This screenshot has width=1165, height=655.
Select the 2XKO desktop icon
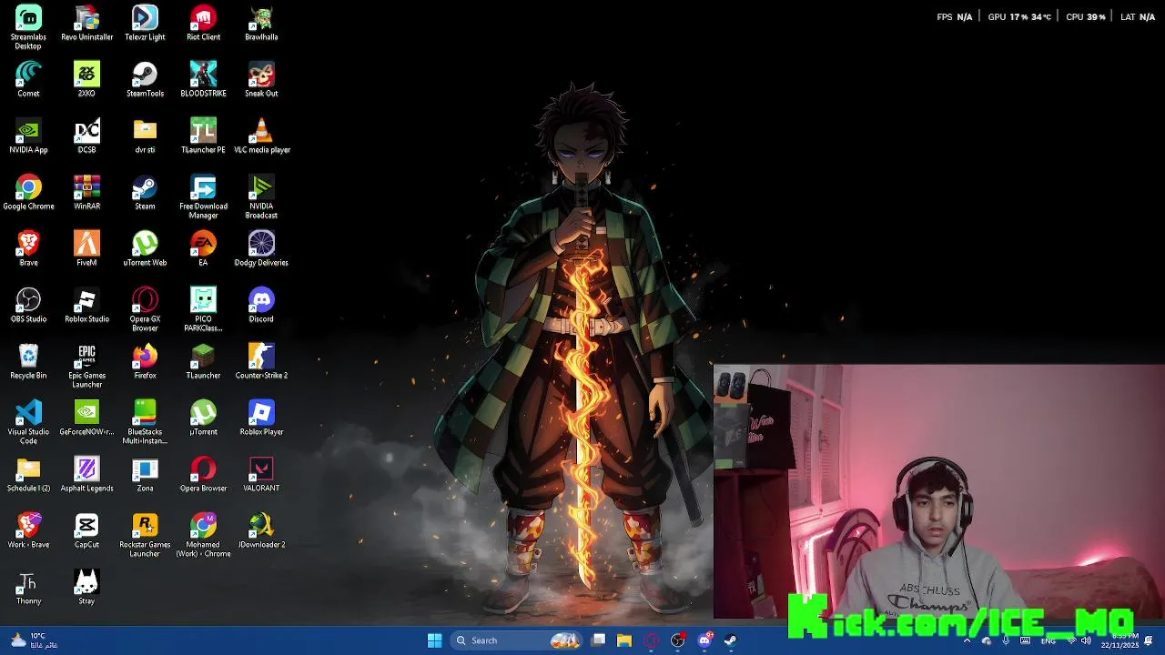(x=86, y=80)
